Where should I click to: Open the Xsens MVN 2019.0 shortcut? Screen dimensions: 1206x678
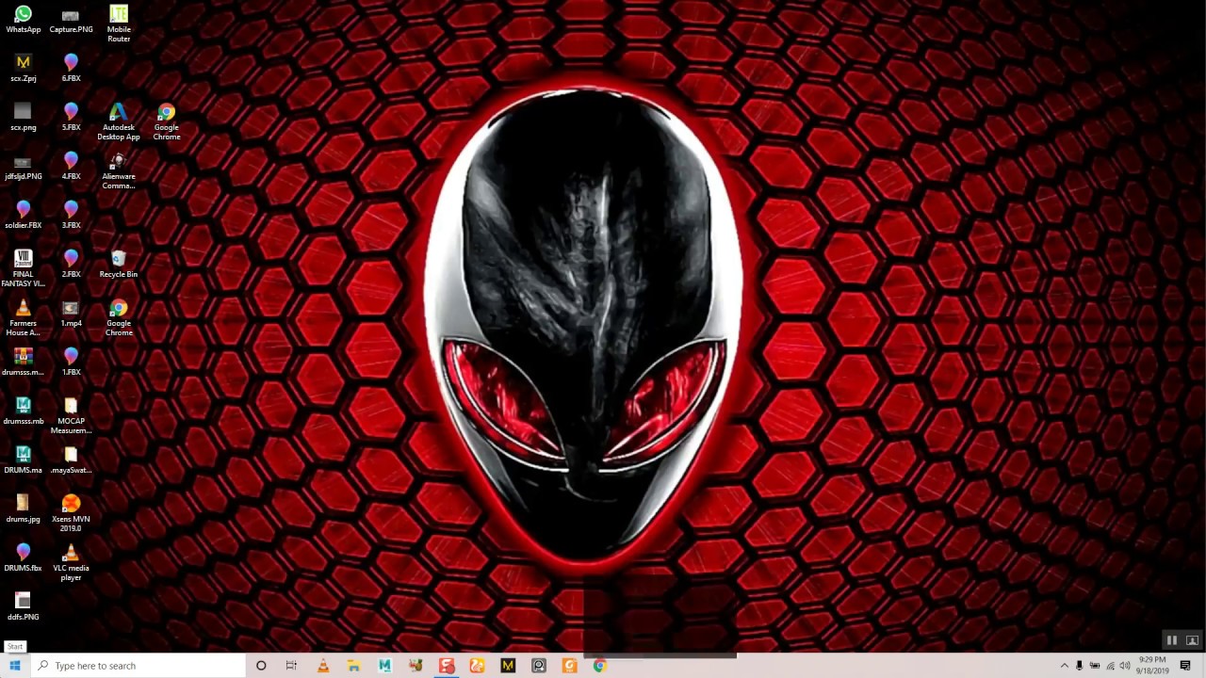tap(71, 514)
